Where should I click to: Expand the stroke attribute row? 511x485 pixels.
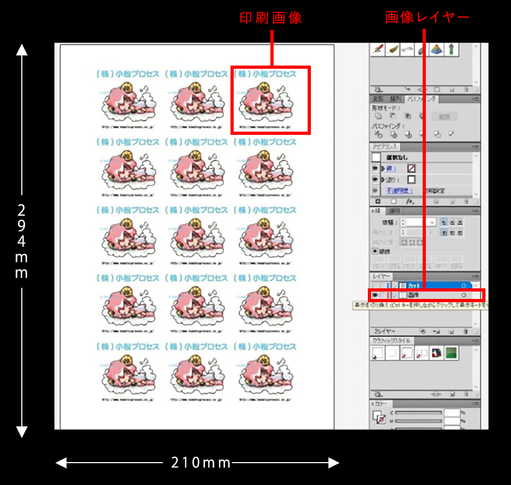coord(383,168)
